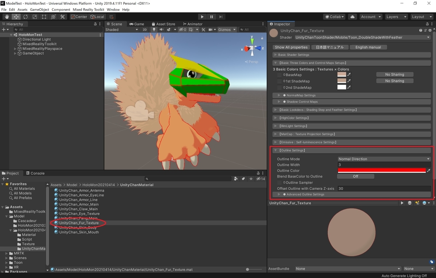
Task: Play the material preview animation
Action: pos(402,203)
